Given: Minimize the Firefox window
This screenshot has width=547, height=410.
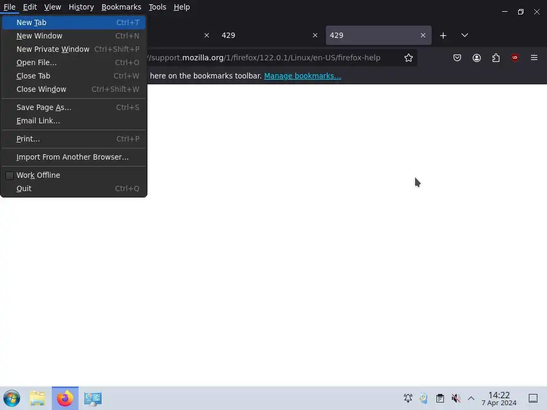Looking at the screenshot, I should (x=505, y=12).
